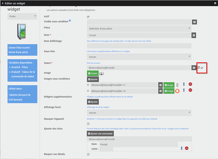This screenshot has height=159, width=218.
Task: Click into the Nom d'affichage text field
Action: pos(139,46)
